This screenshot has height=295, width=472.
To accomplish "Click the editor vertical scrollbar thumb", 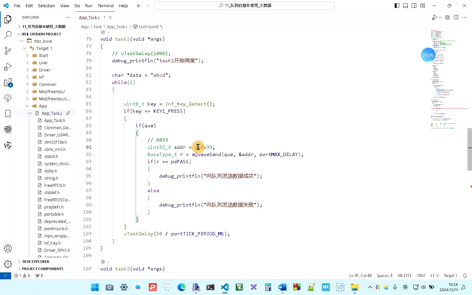I will pos(469,149).
